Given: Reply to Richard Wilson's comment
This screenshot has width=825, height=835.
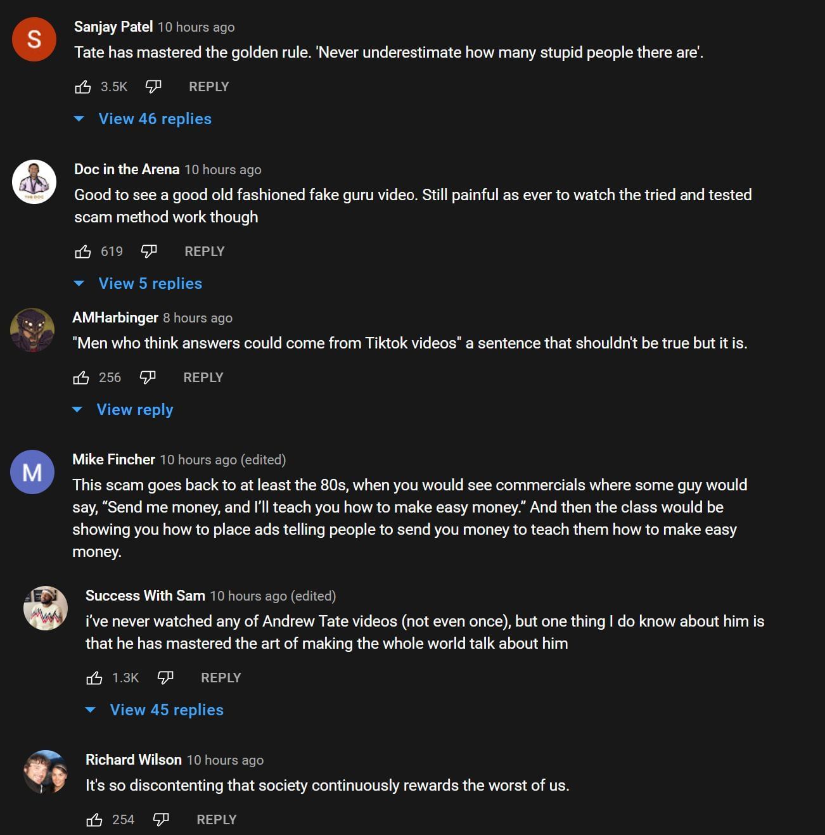Looking at the screenshot, I should [216, 820].
